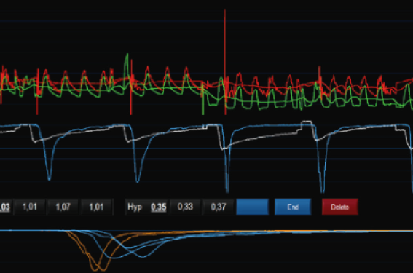Select the 1,01 cell just before 1,07
This screenshot has width=413, height=273.
click(29, 207)
